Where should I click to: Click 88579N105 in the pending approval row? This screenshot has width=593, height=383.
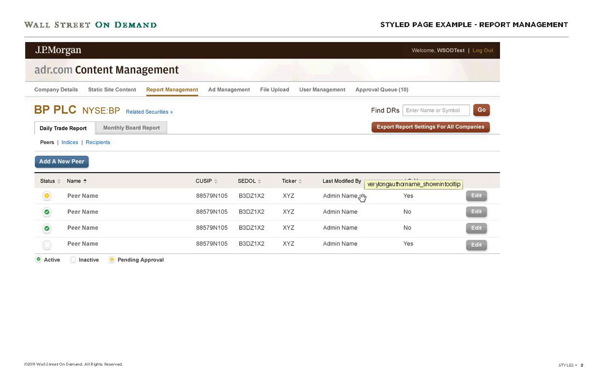click(x=212, y=196)
